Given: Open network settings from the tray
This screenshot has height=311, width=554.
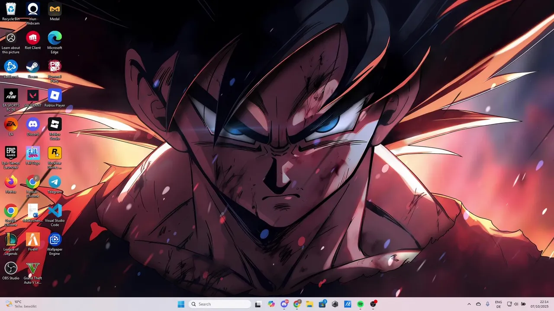Looking at the screenshot, I should (x=509, y=304).
